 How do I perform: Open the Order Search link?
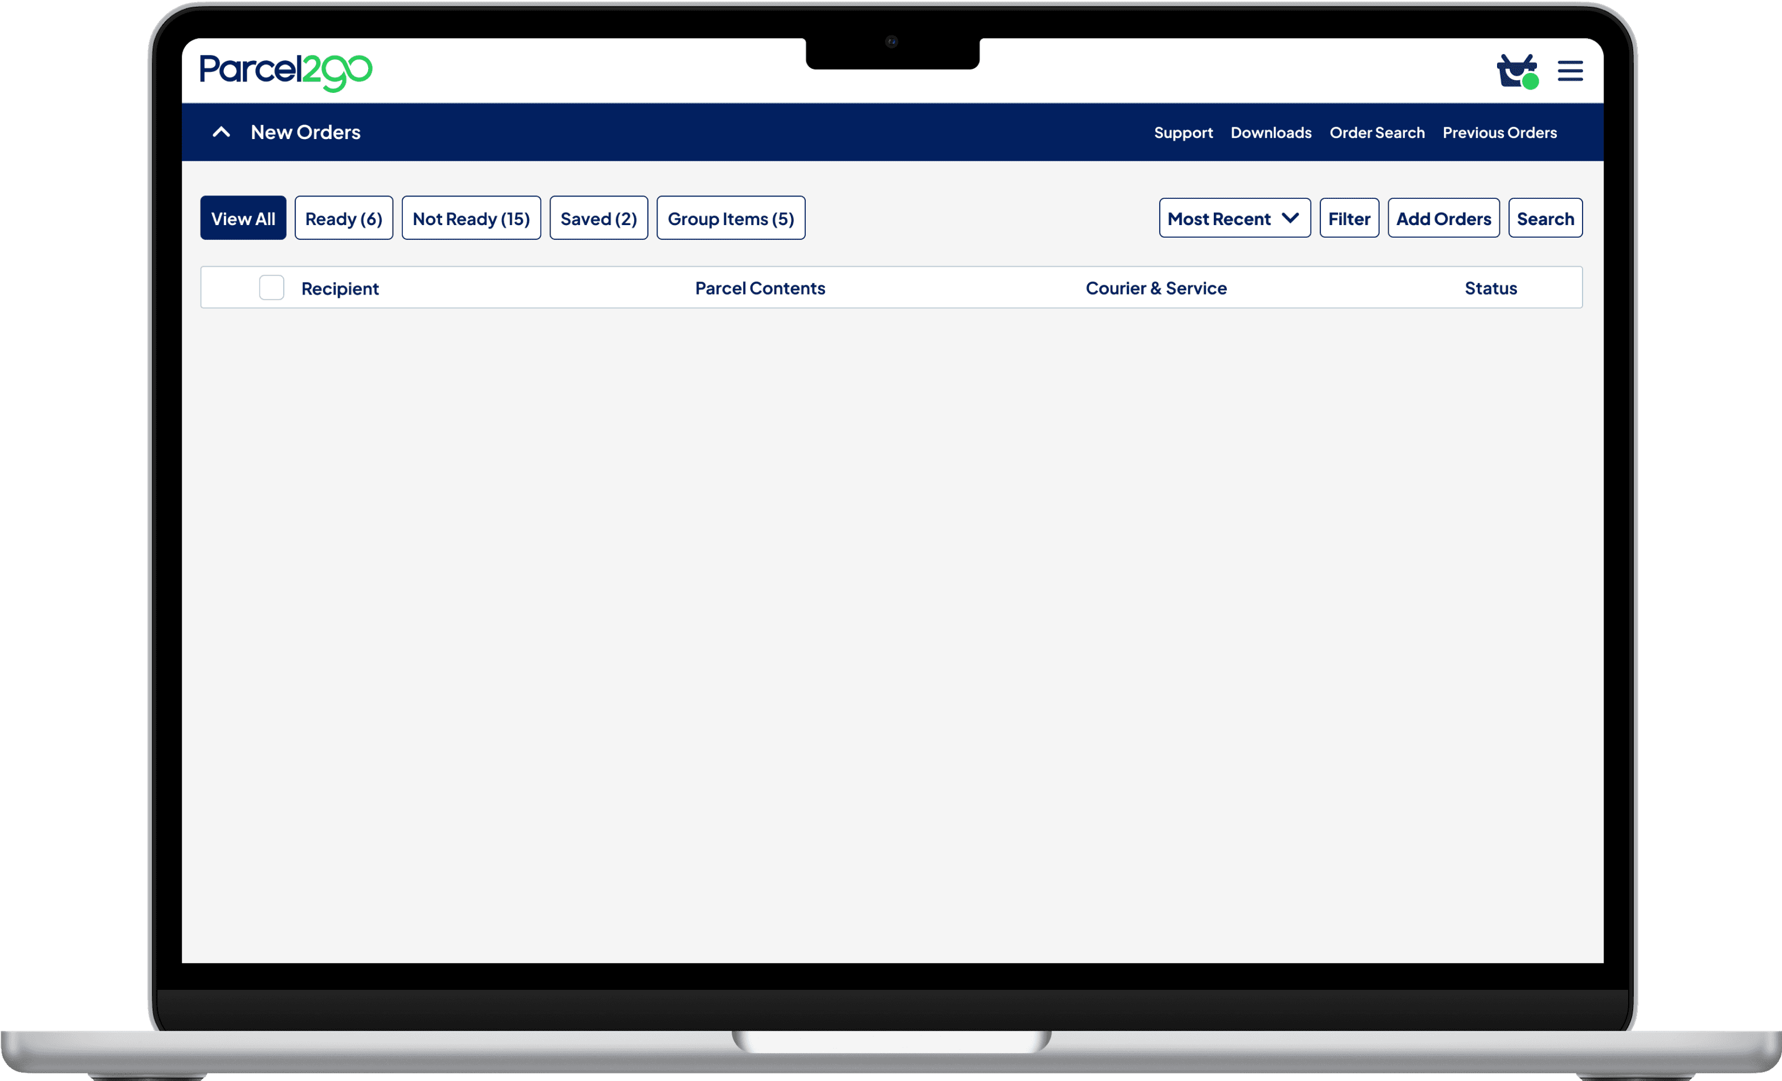pyautogui.click(x=1376, y=133)
